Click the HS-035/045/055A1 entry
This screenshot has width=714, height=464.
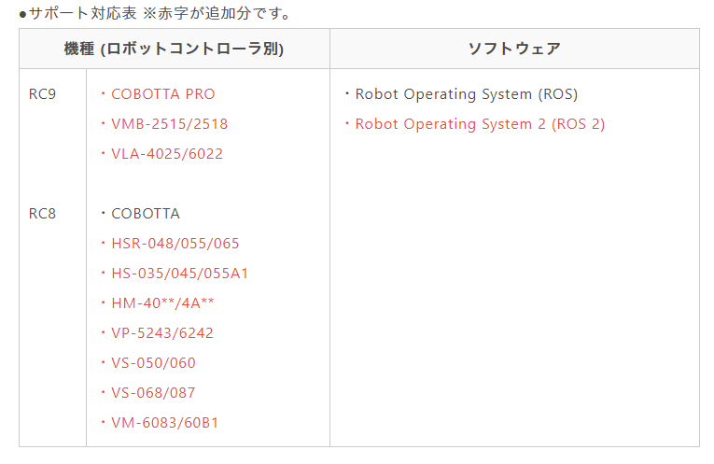coord(179,274)
